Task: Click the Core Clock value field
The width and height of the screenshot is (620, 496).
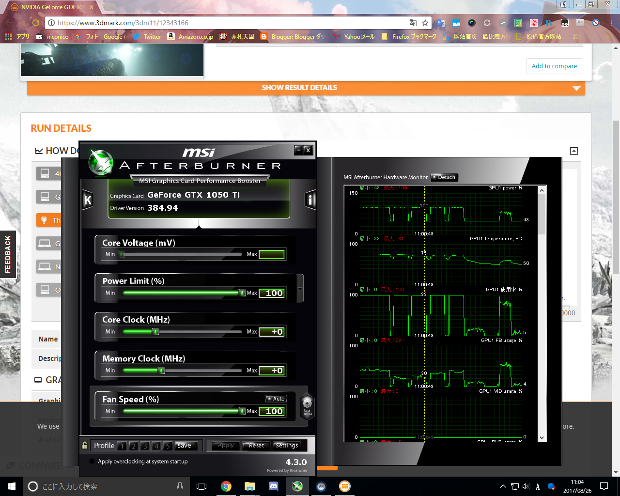Action: coord(272,332)
